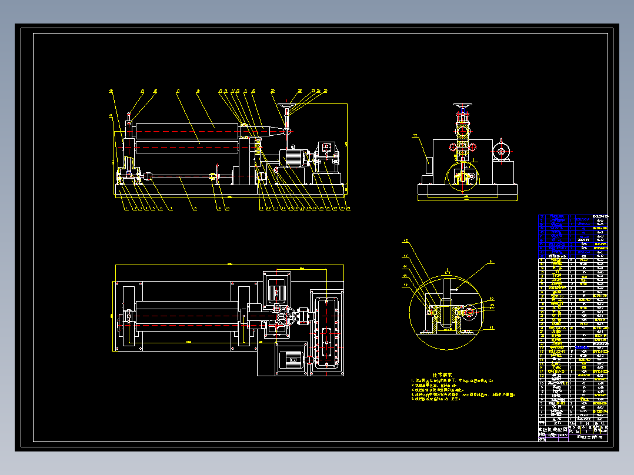This screenshot has width=634, height=475.
Task: Select part callout number 40 in front view
Action: click(111, 91)
